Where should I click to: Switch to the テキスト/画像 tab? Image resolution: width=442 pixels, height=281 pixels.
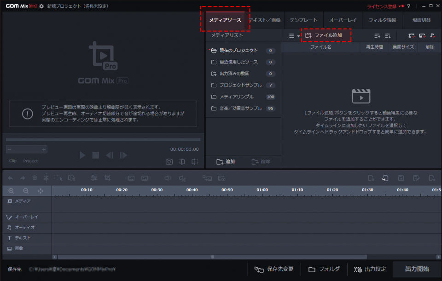265,20
